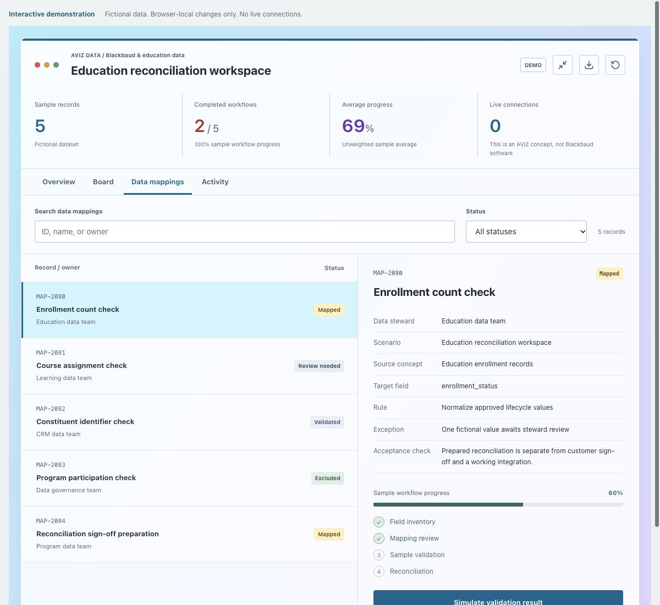Screen dimensions: 660x605
Task: Click the Normalize approved lifecycle values rule
Action: 497,408
